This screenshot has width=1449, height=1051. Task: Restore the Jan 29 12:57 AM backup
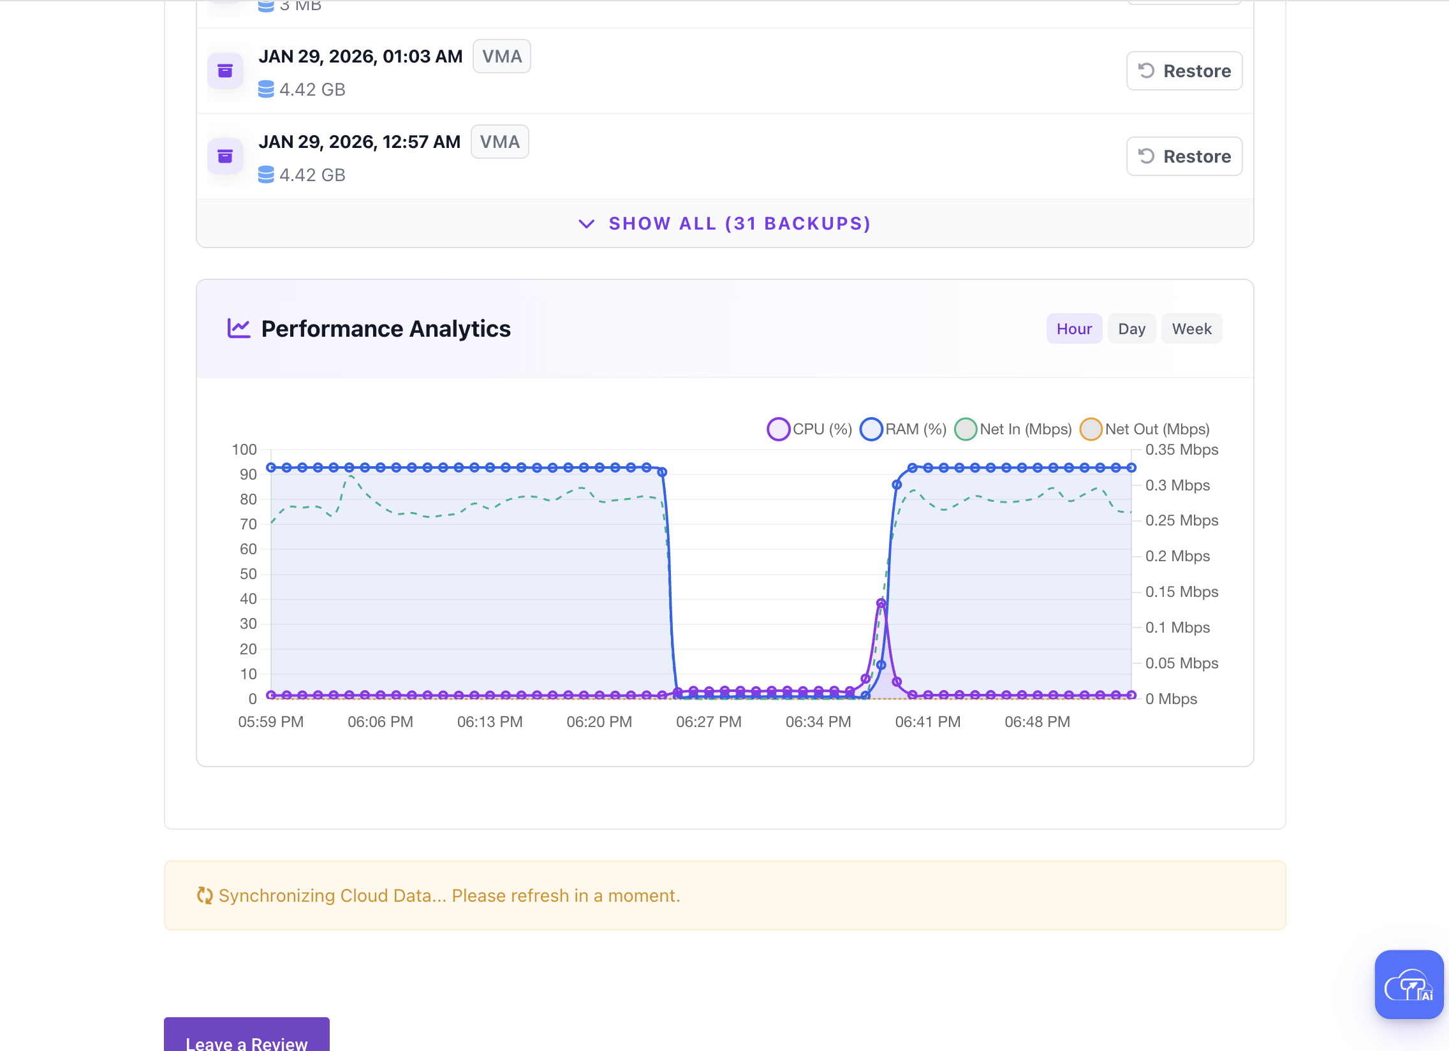point(1183,156)
